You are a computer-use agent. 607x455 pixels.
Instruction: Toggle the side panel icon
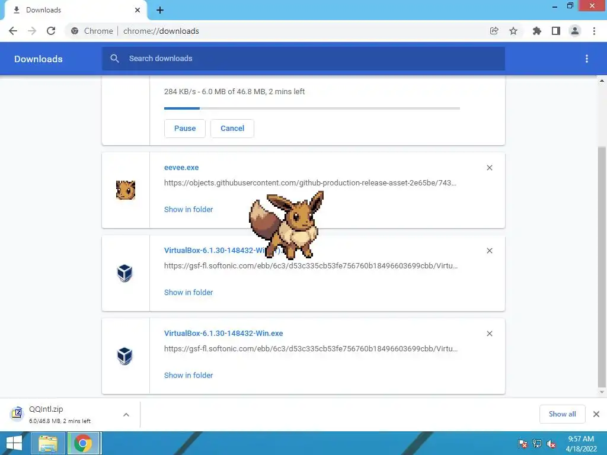coord(556,31)
